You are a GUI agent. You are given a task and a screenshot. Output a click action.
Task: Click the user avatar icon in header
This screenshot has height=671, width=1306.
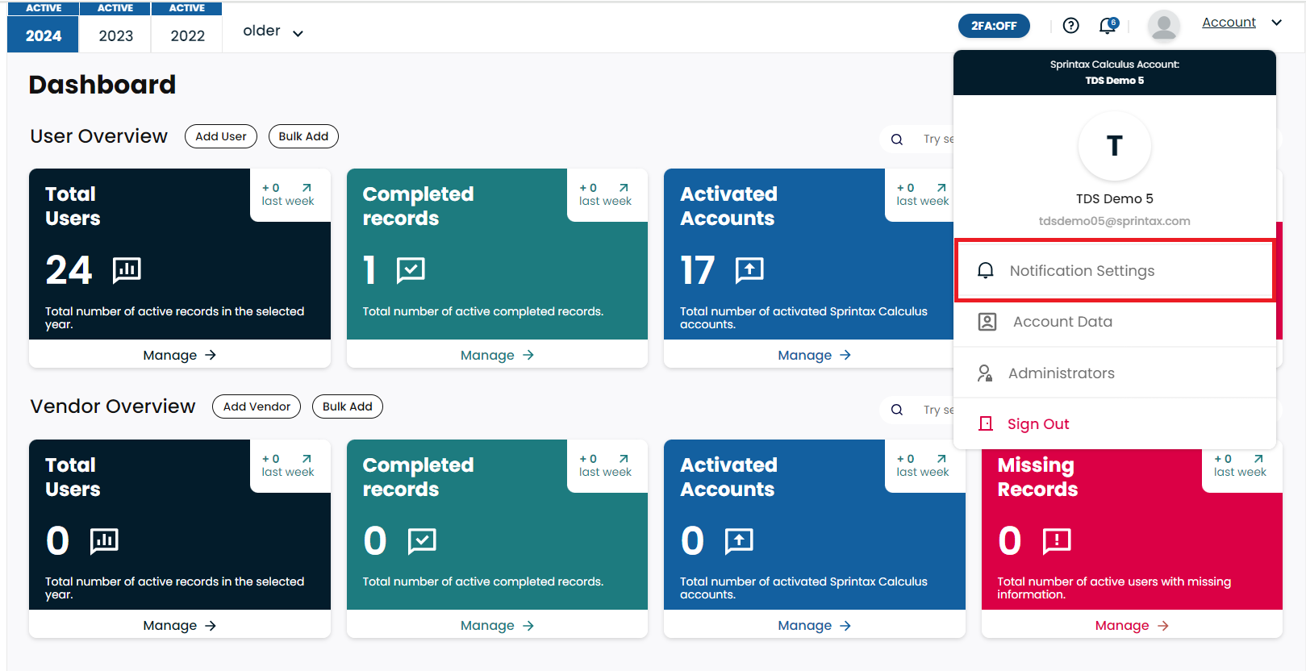point(1163,26)
